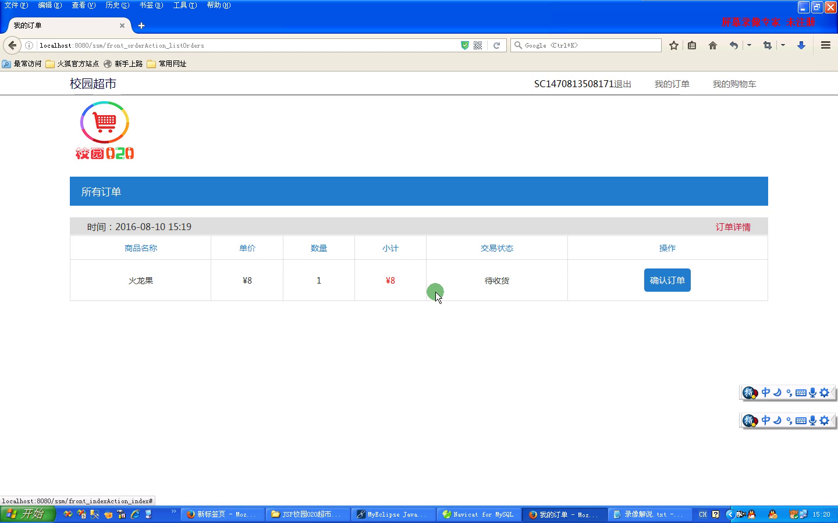Viewport: 838px width, 523px height.
Task: Expand quick launch overflow chevron
Action: (173, 511)
